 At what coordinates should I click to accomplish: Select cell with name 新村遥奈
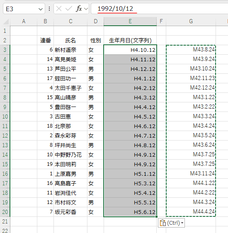click(x=70, y=50)
